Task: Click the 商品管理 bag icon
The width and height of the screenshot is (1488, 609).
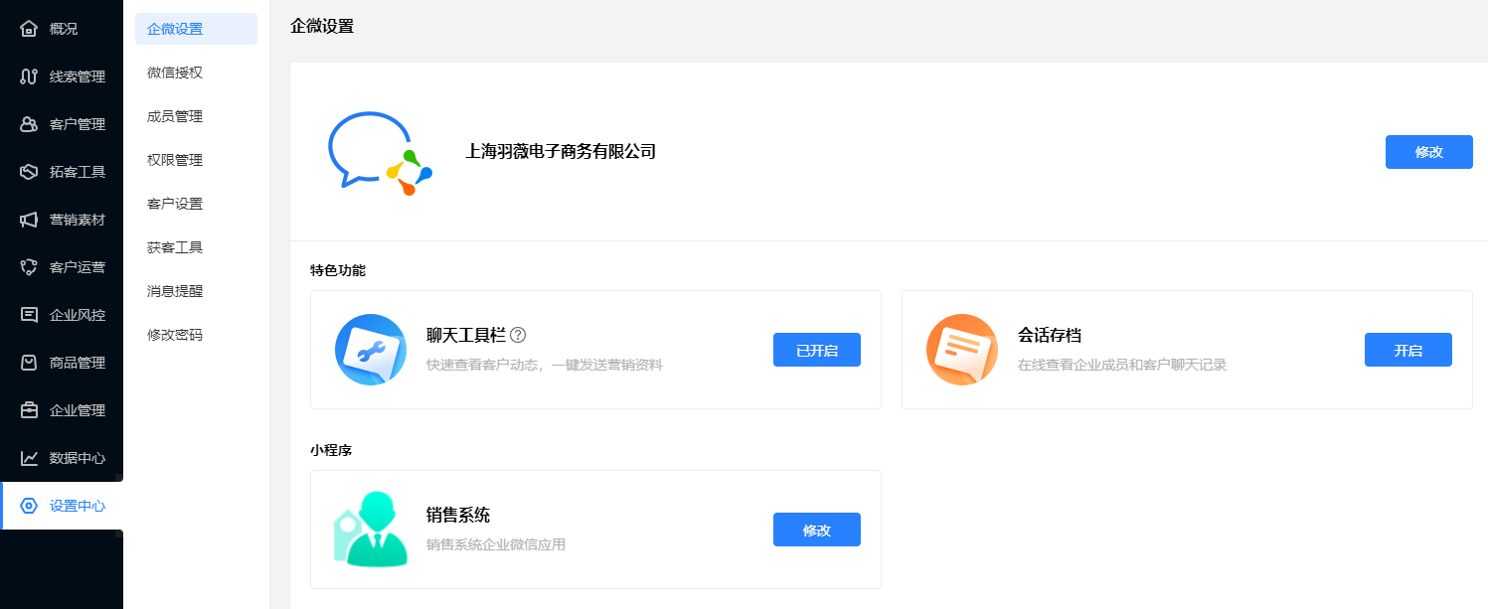Action: click(29, 363)
